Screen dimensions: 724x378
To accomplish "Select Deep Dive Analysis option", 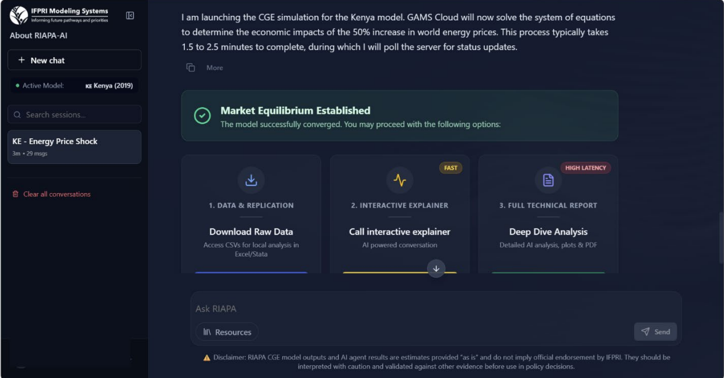I will (x=548, y=232).
